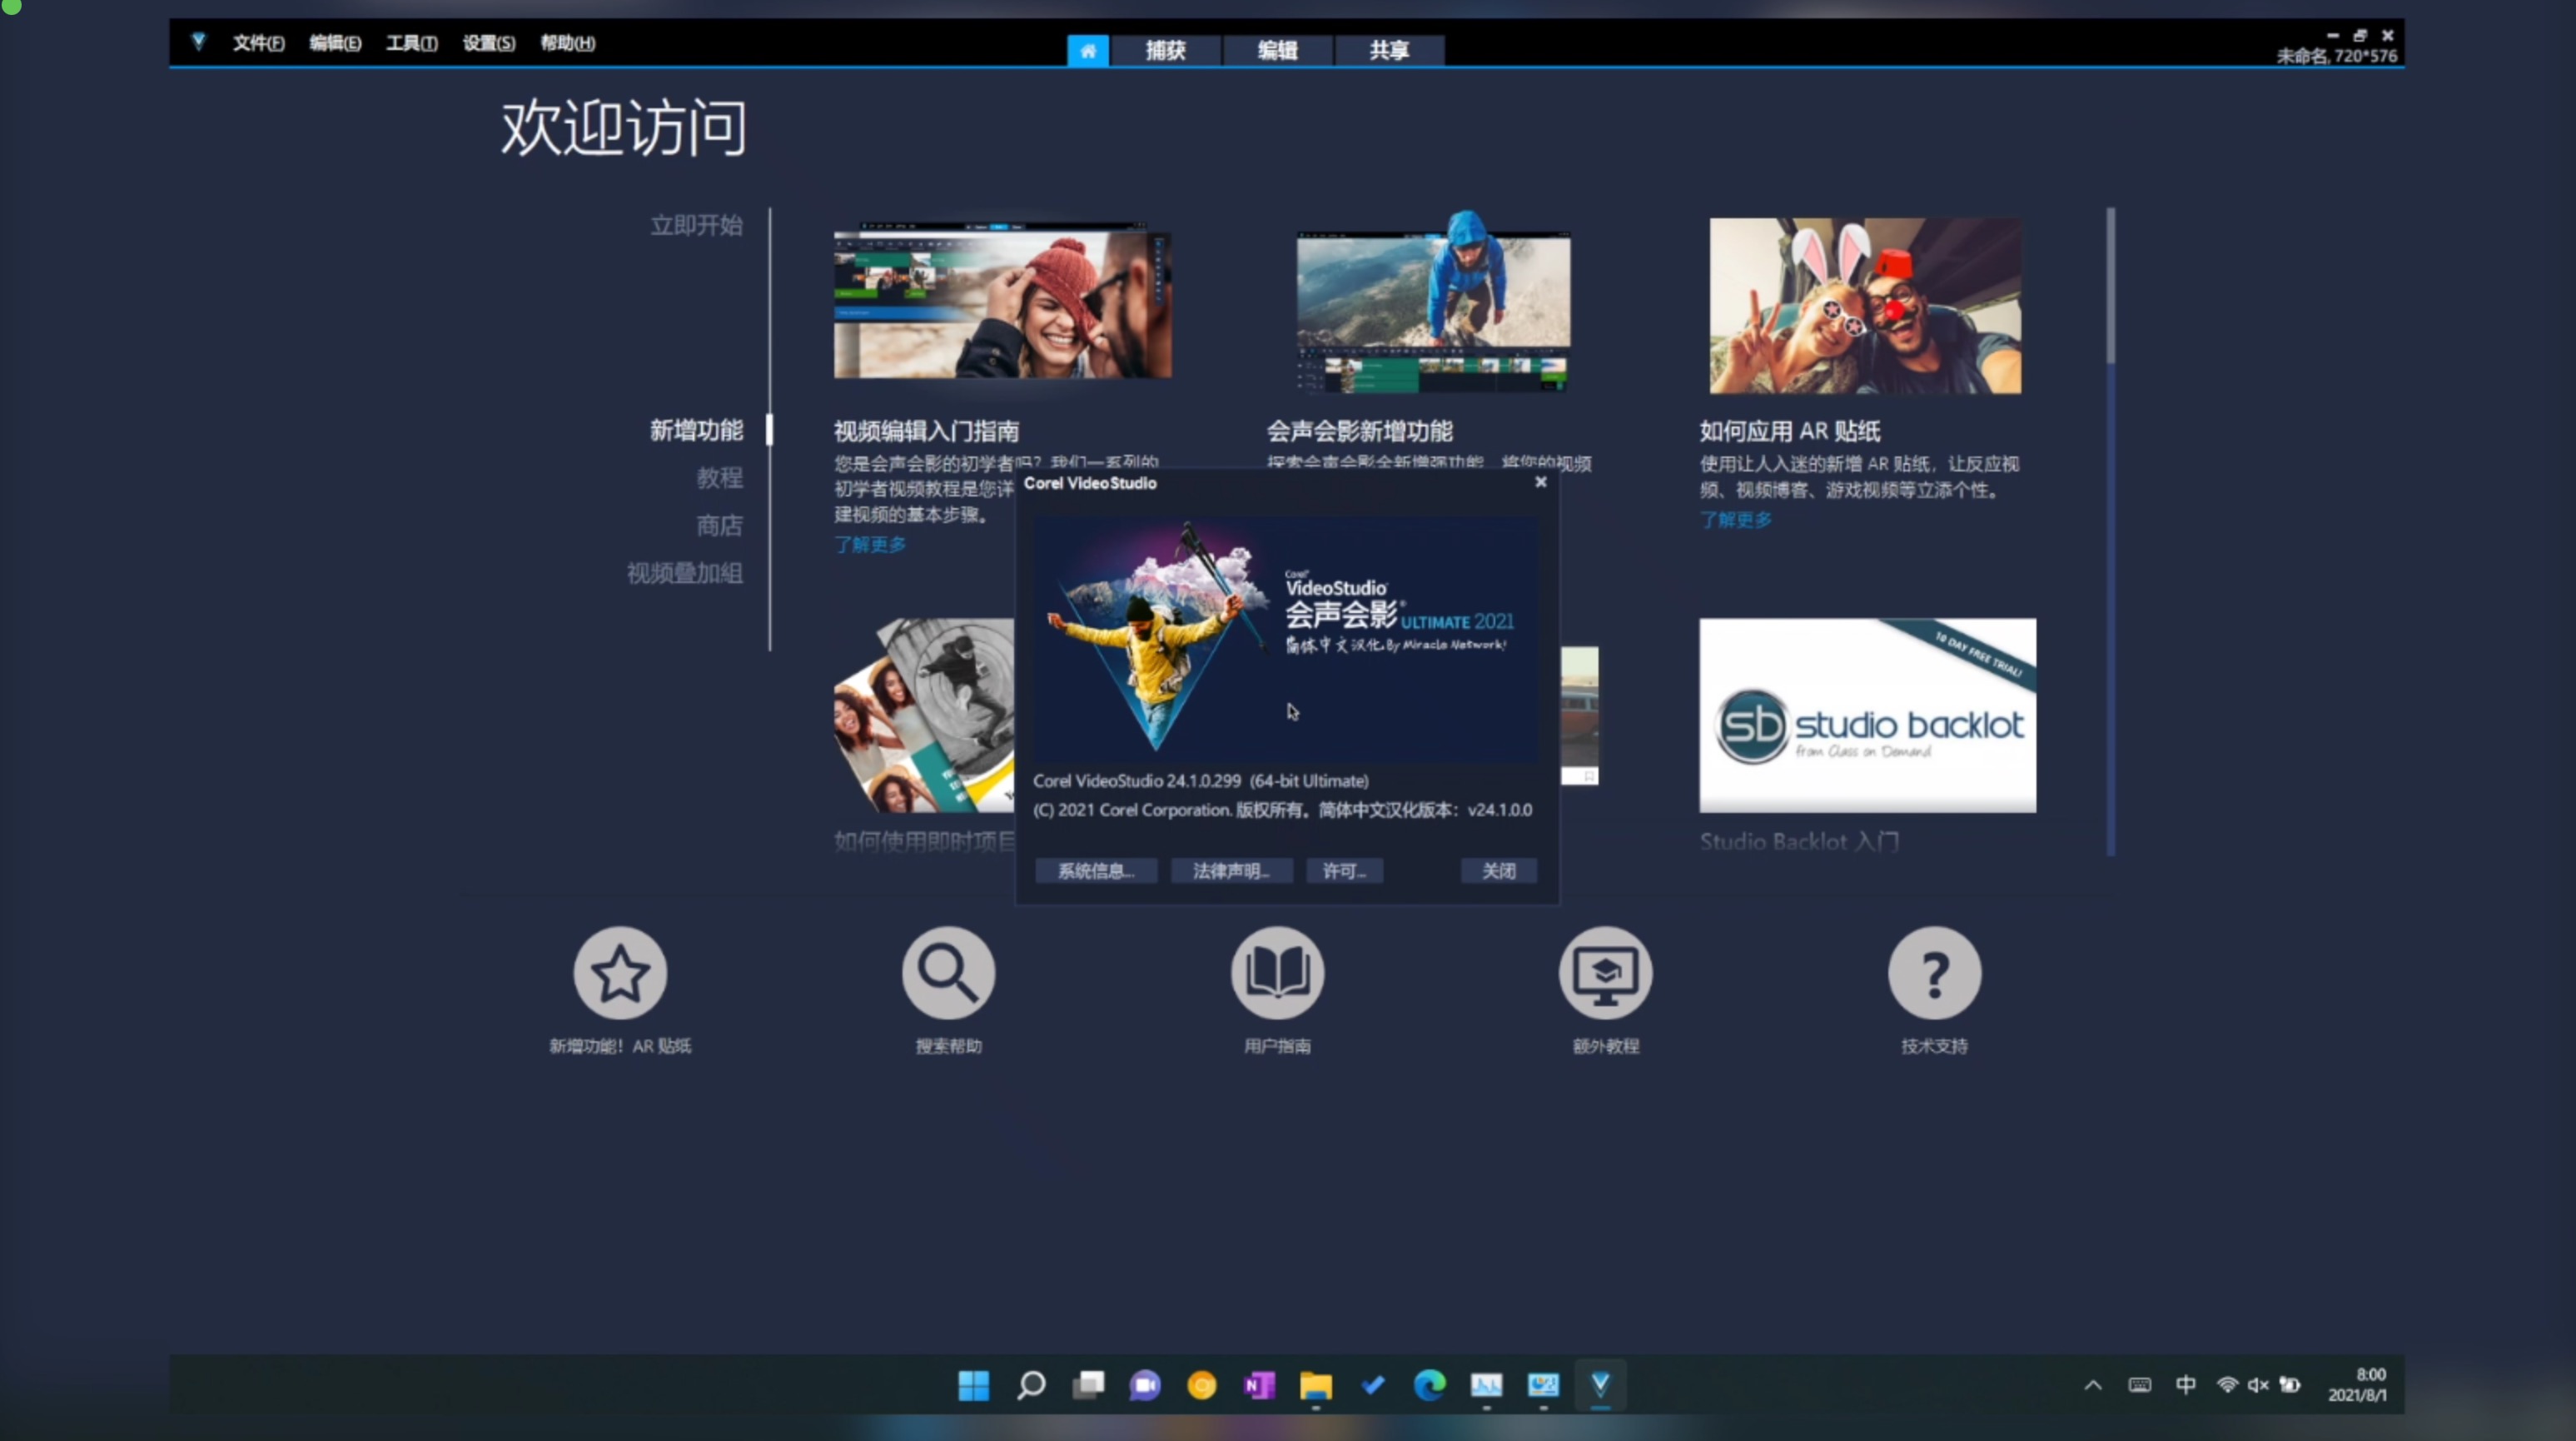This screenshot has width=2576, height=1441.
Task: Click the 系统信息 button in the dialog
Action: 1096,870
